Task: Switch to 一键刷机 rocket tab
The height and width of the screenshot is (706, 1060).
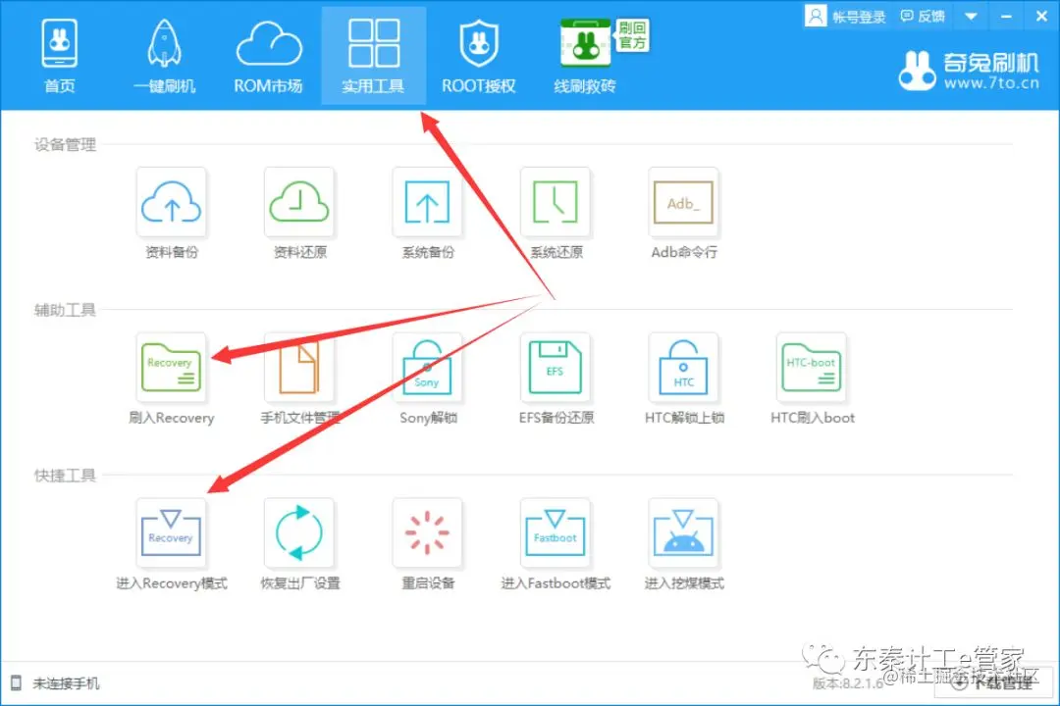Action: click(164, 57)
